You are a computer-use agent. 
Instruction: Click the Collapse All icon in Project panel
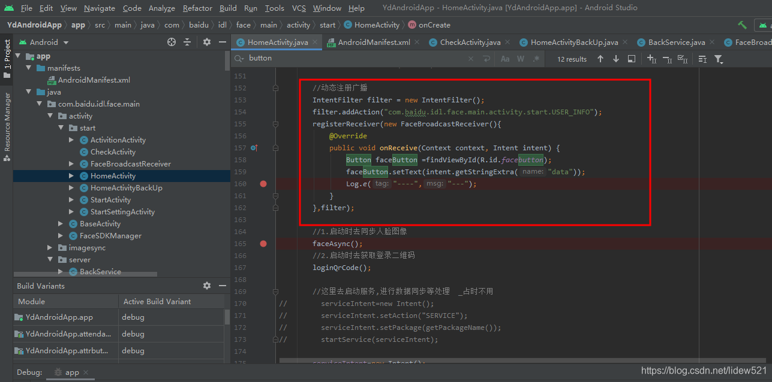coord(187,42)
